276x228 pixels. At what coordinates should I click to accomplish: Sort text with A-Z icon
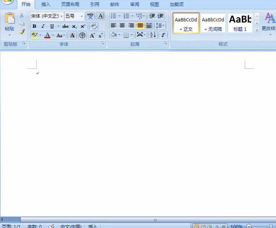(x=153, y=35)
